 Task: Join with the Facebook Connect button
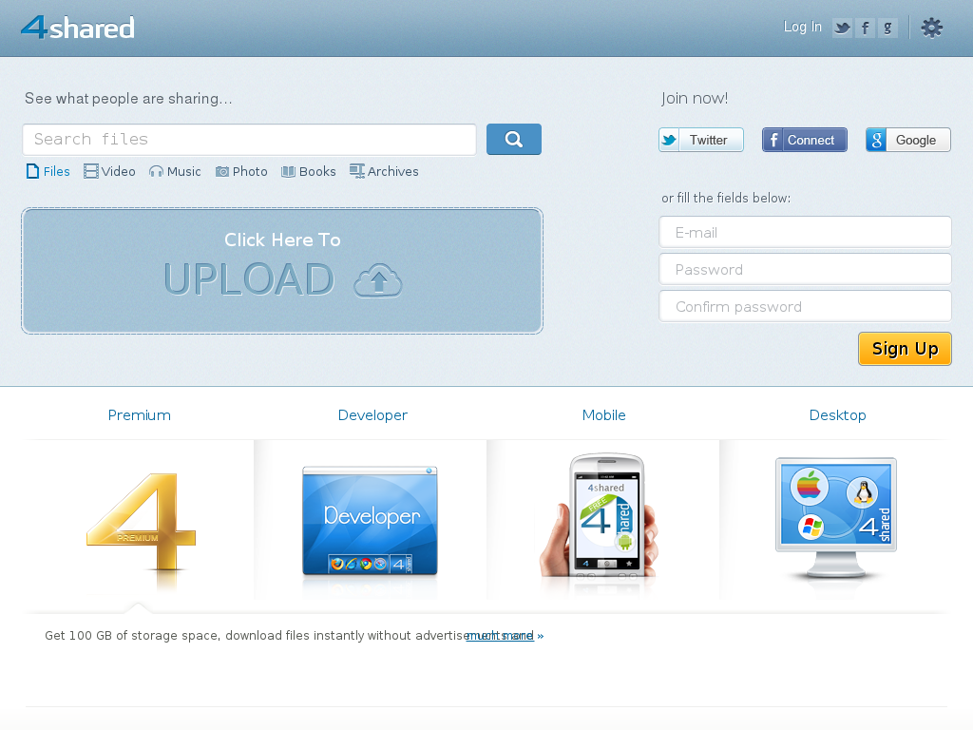pyautogui.click(x=804, y=140)
